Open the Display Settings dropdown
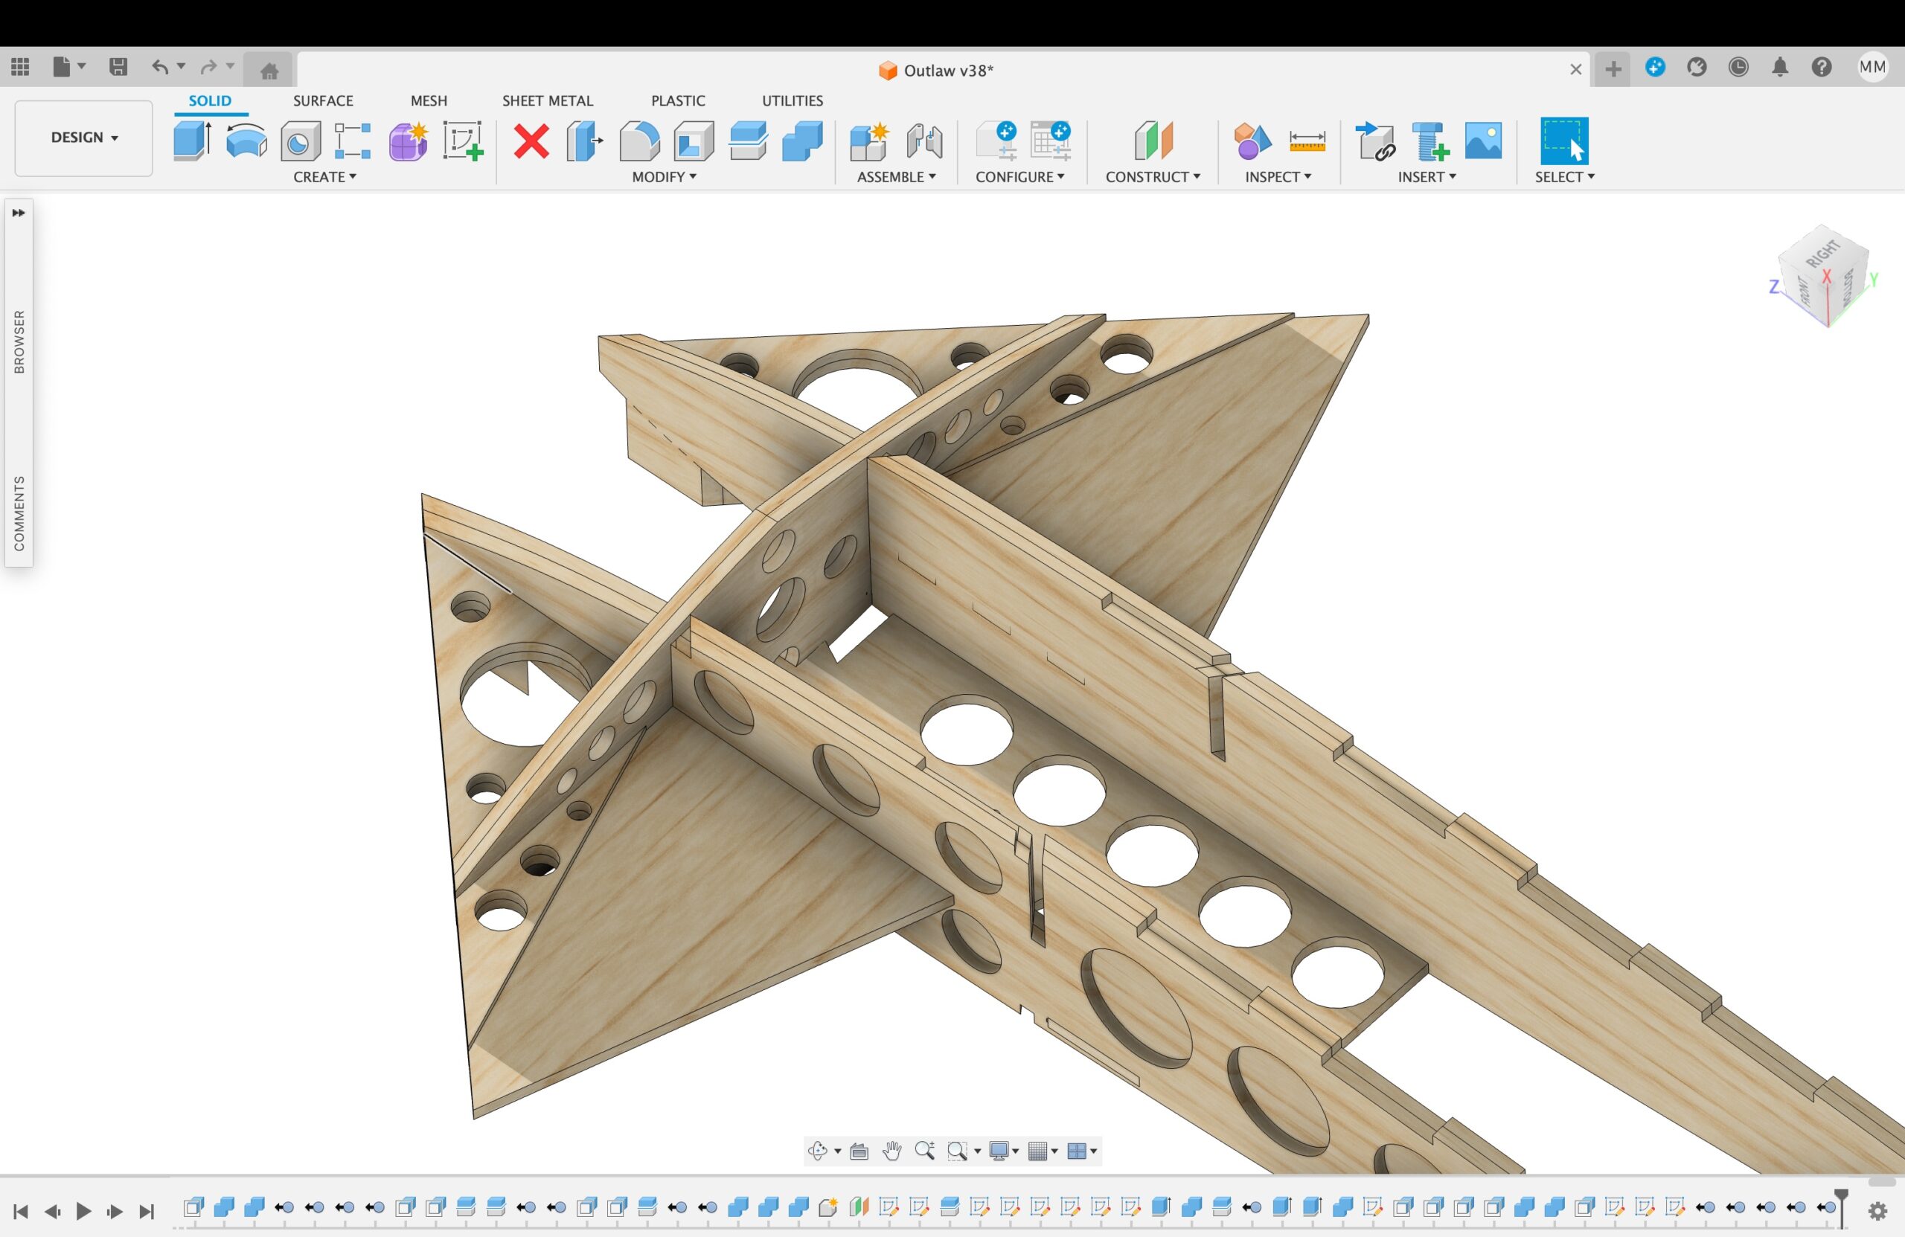The width and height of the screenshot is (1905, 1237). pyautogui.click(x=1004, y=1151)
